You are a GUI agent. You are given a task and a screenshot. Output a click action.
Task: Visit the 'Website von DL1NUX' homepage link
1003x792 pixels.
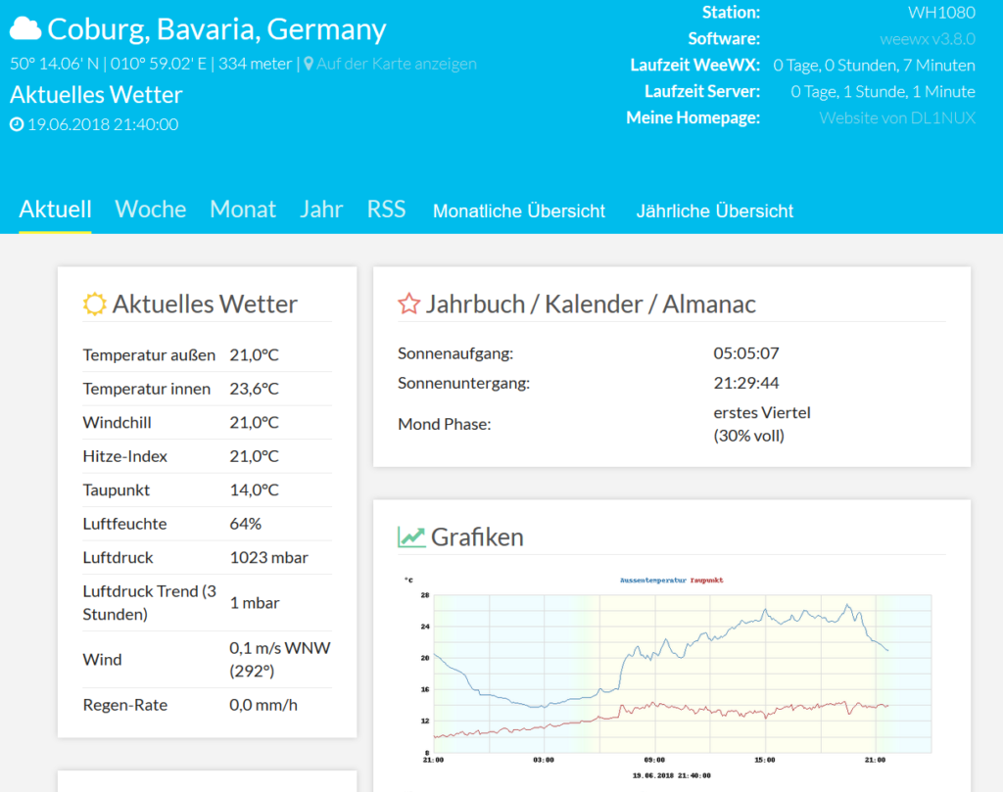pyautogui.click(x=897, y=117)
